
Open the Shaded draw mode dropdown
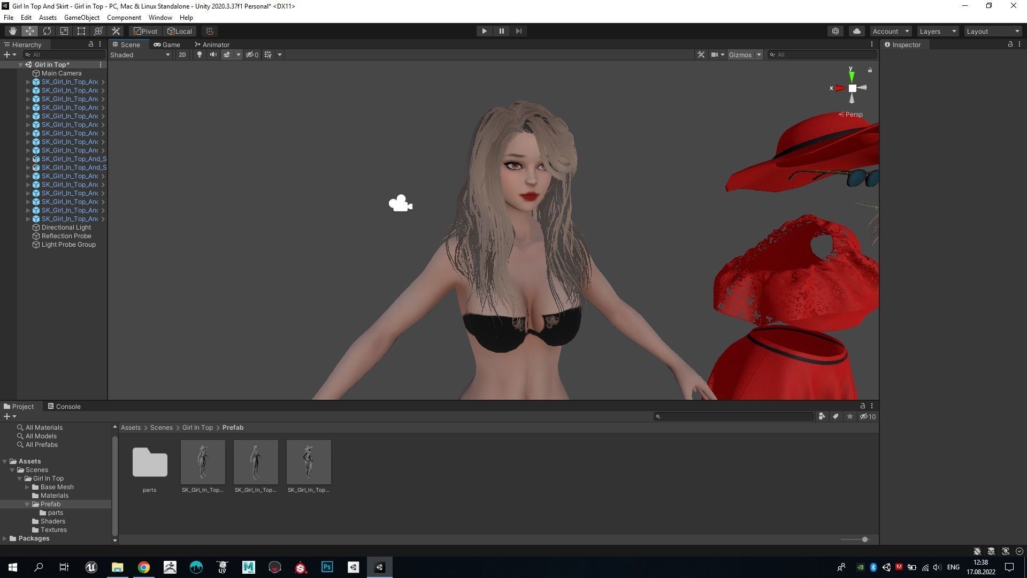click(140, 55)
